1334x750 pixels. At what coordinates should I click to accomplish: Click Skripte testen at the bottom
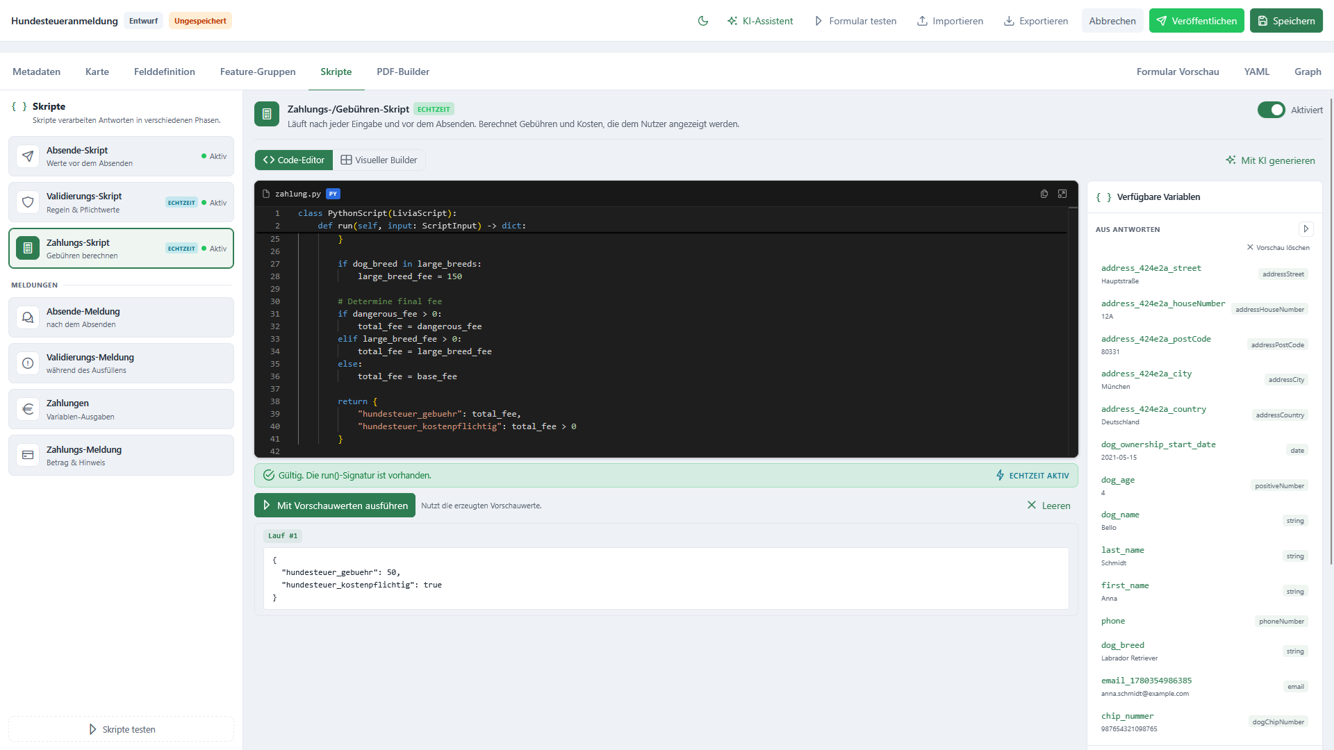coord(122,729)
